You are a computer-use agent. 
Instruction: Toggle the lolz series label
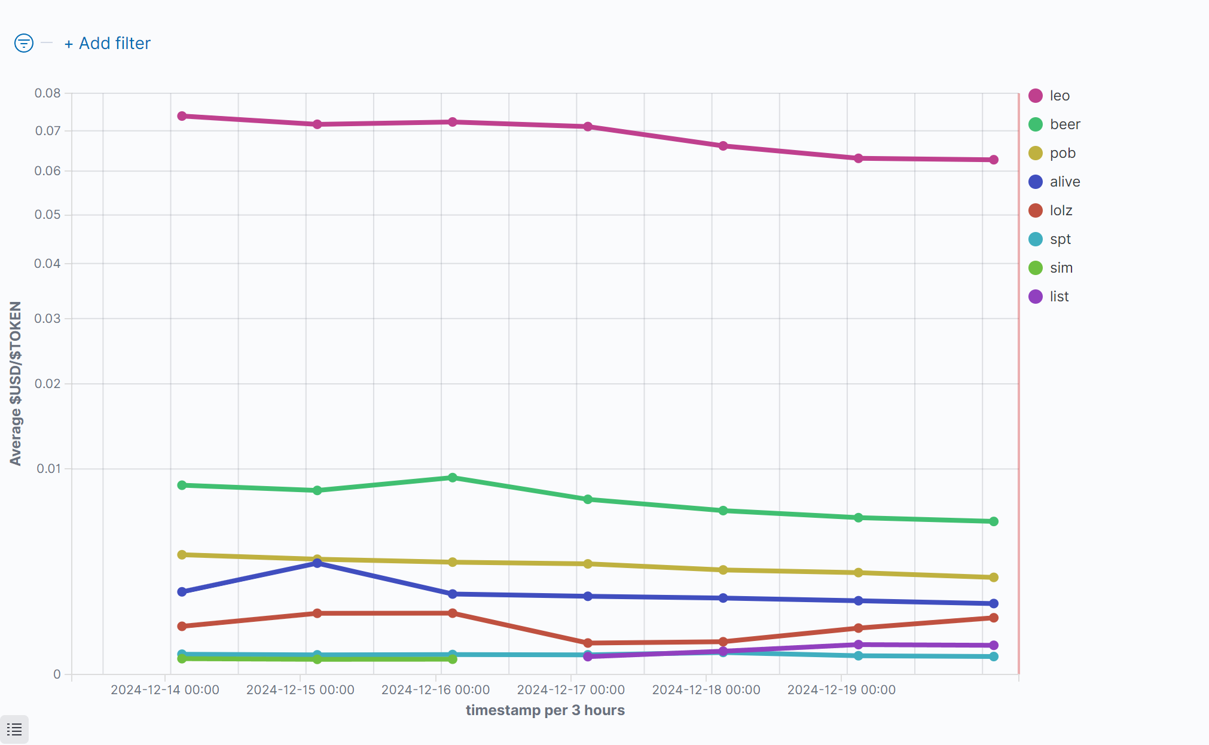pyautogui.click(x=1061, y=210)
